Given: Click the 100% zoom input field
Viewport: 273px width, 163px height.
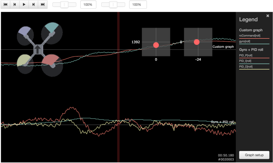Looking at the screenshot, I should pyautogui.click(x=88, y=4).
